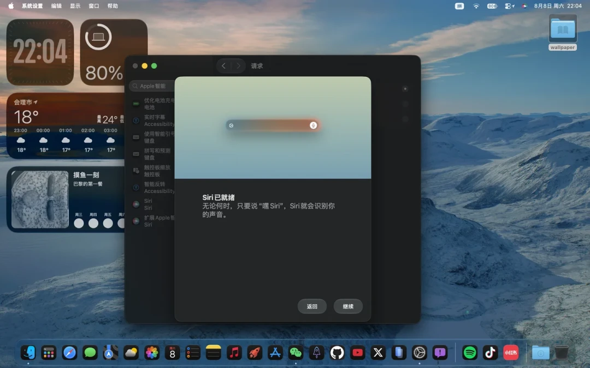Open Spotify in the Dock
Image resolution: width=590 pixels, height=368 pixels.
tap(470, 353)
